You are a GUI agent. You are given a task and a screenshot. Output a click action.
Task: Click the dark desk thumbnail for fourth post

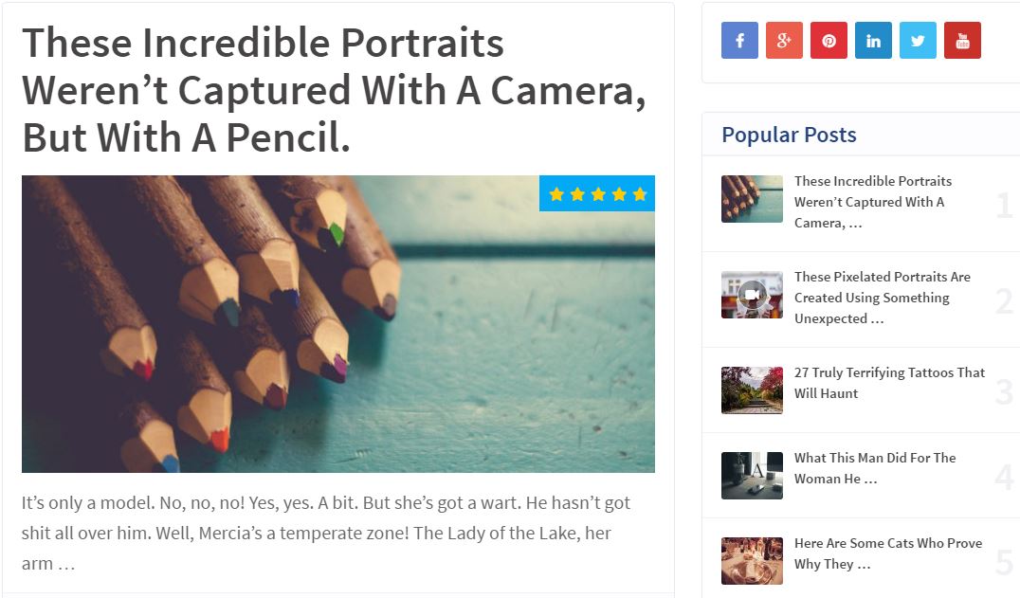coord(752,476)
